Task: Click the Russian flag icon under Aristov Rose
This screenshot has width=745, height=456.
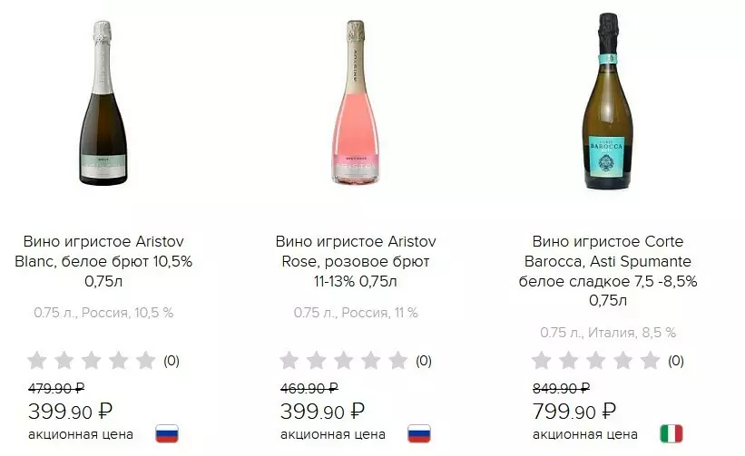Action: coord(418,433)
